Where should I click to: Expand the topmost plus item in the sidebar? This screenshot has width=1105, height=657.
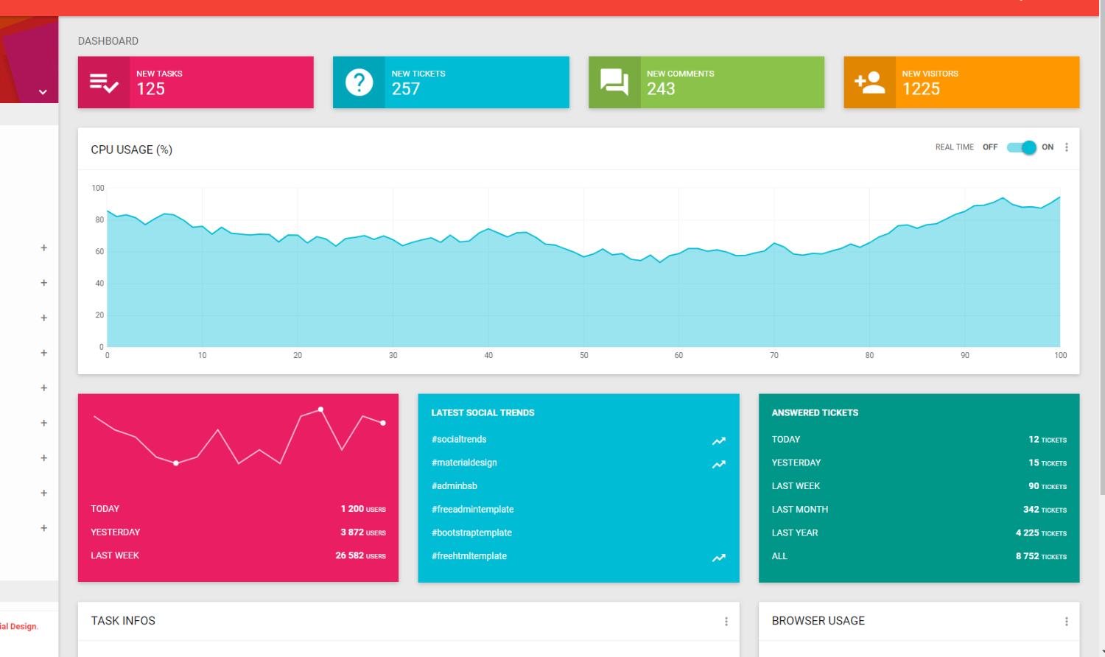pos(43,248)
